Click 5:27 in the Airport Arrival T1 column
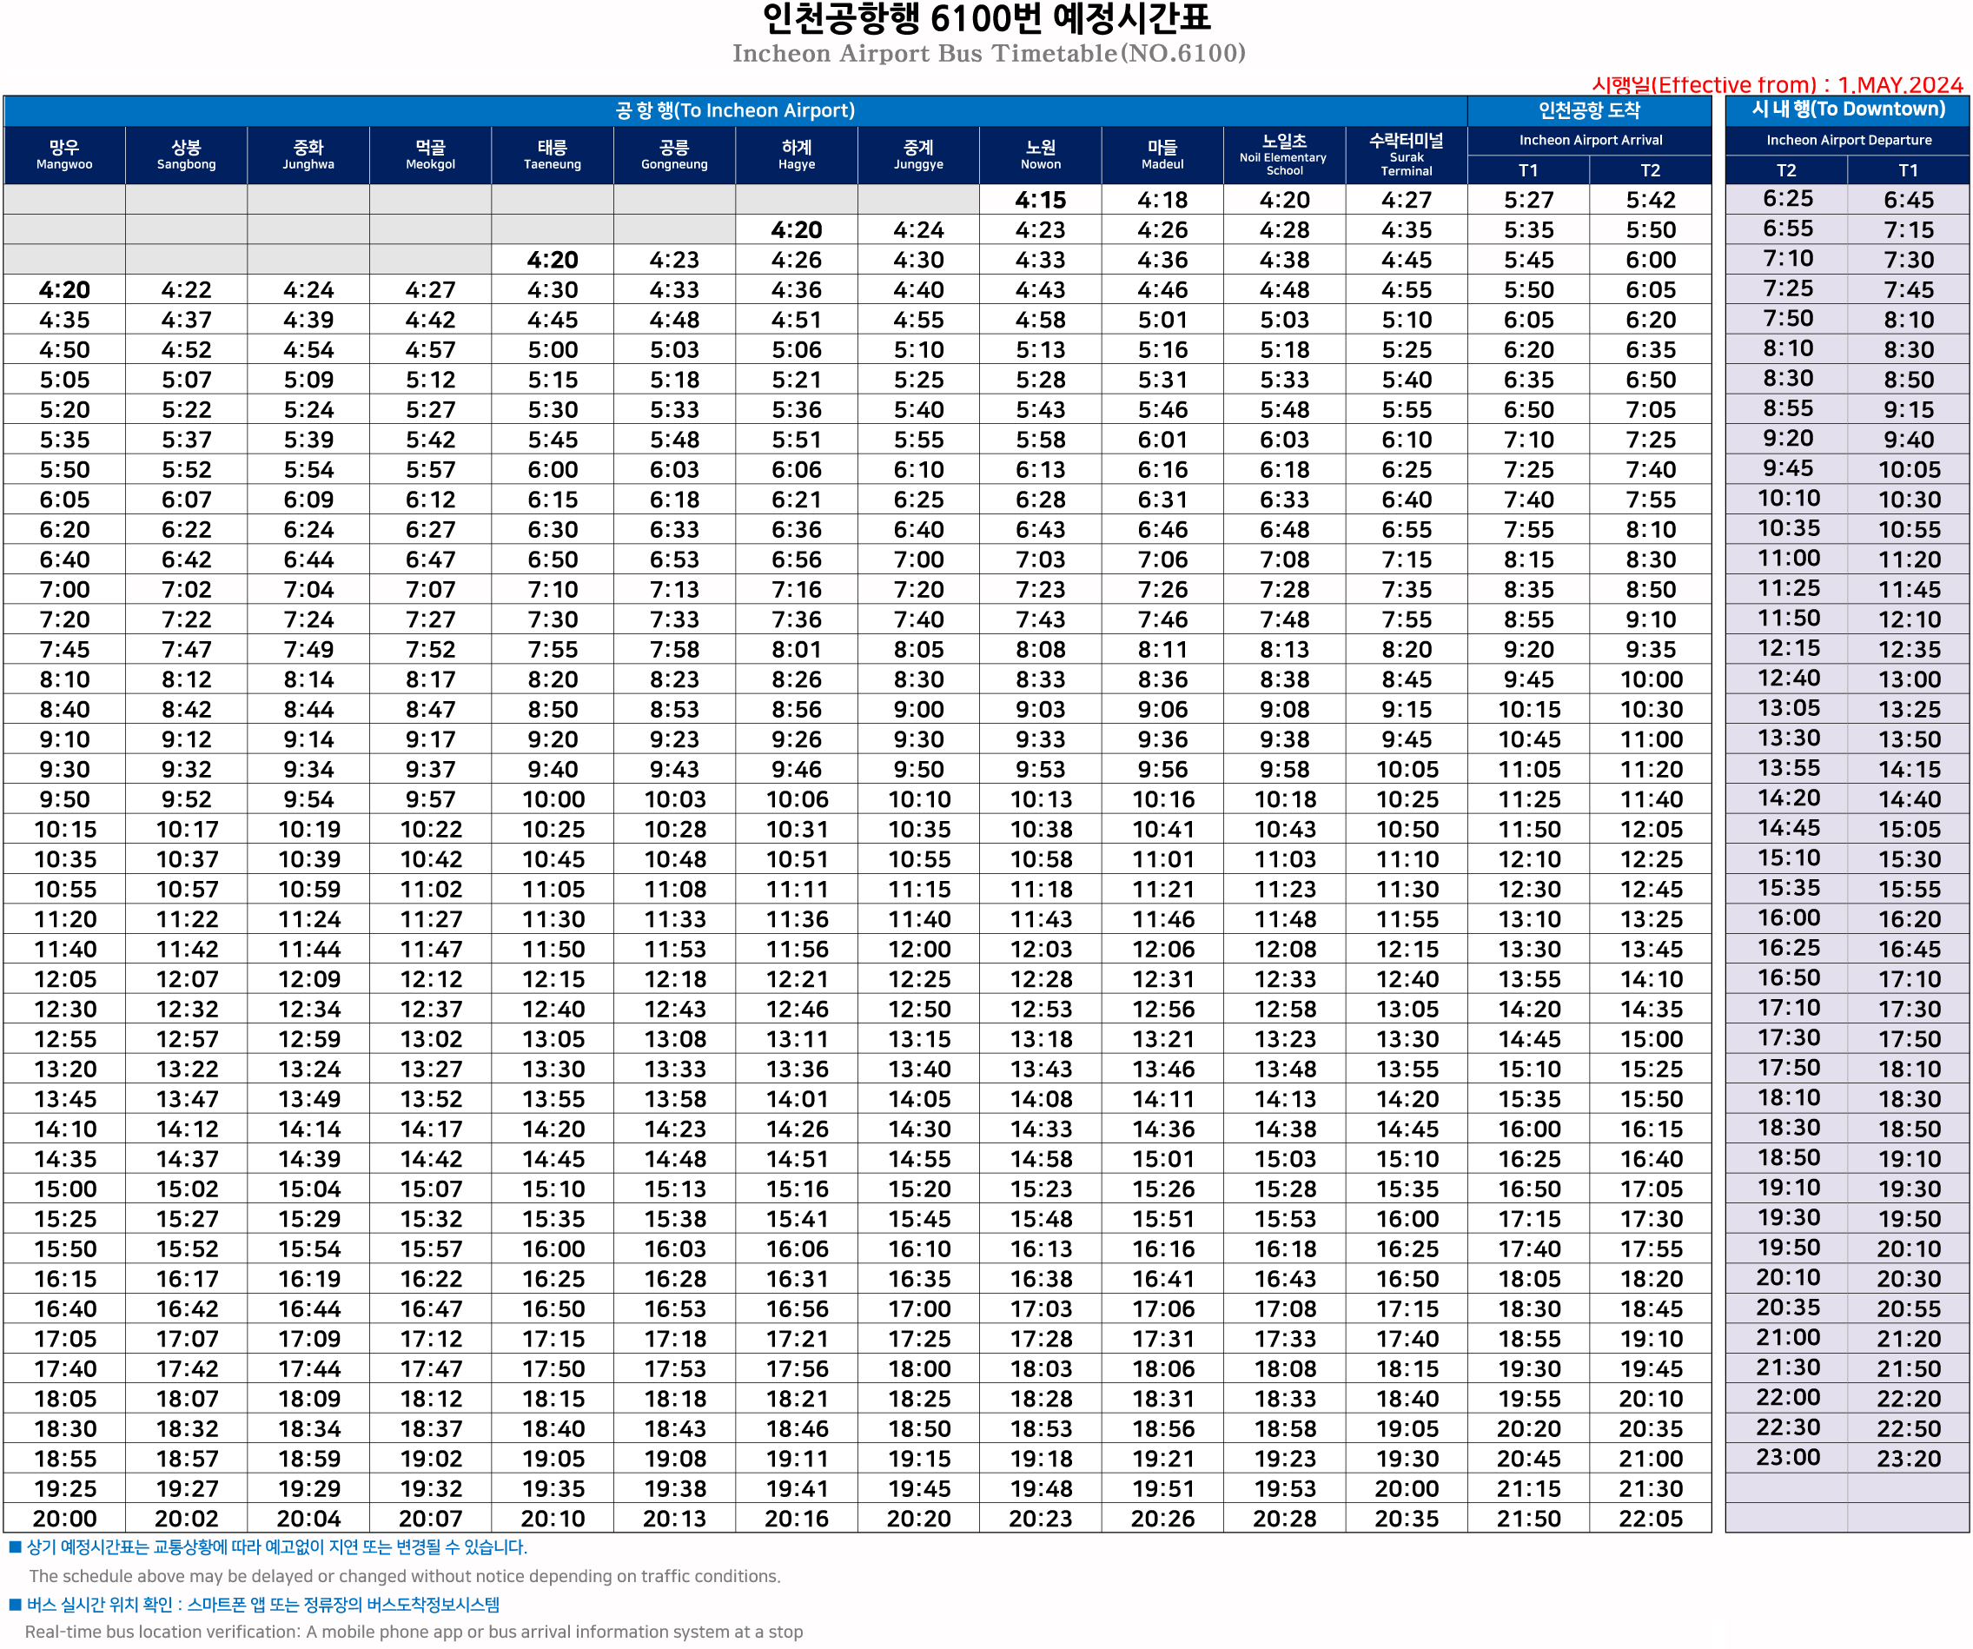The height and width of the screenshot is (1649, 1973). point(1528,200)
